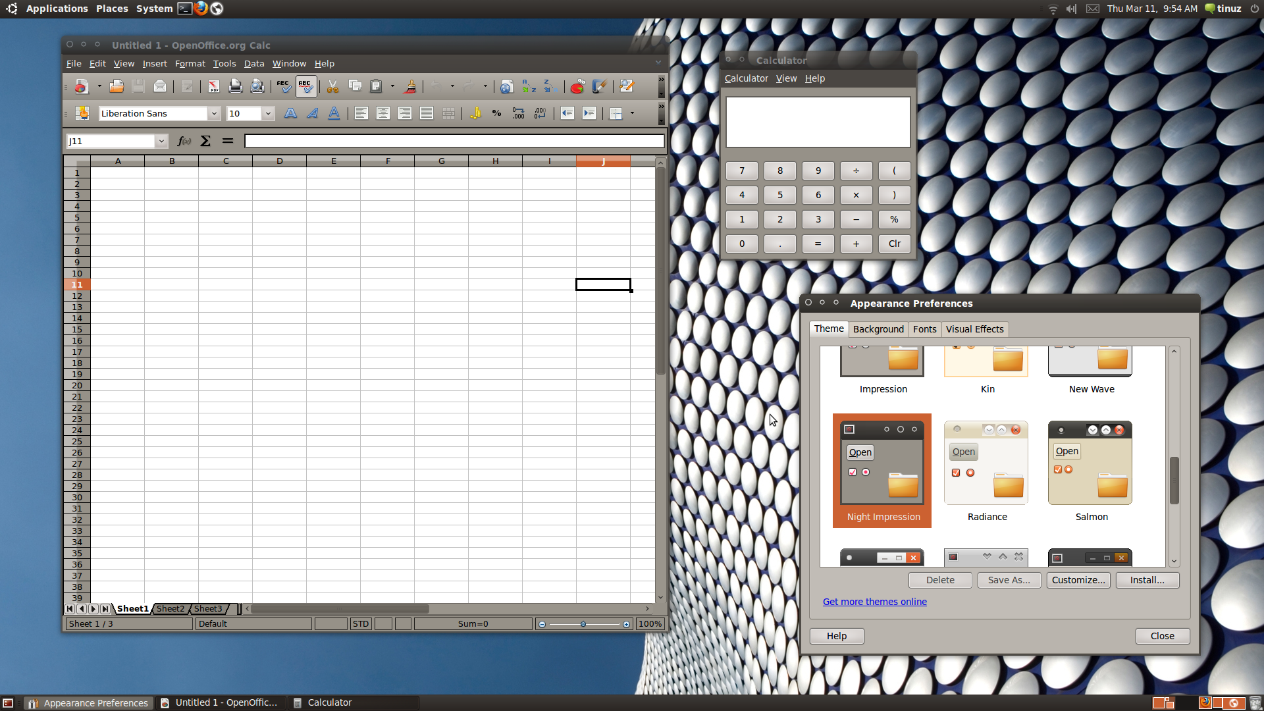Viewport: 1264px width, 711px height.
Task: Show Draw Functions toolbar icon
Action: point(599,86)
